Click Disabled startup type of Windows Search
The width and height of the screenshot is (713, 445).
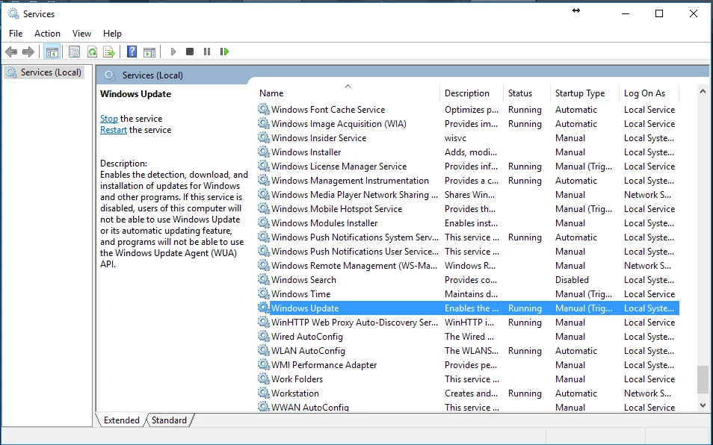pos(572,280)
